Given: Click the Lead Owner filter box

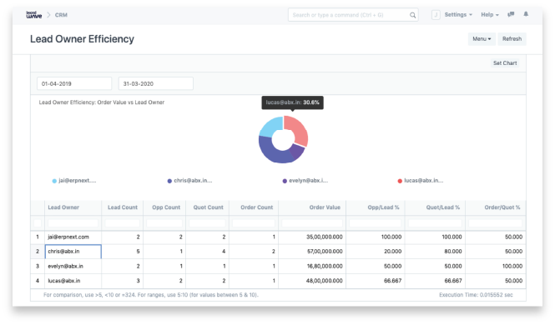Looking at the screenshot, I should click(x=73, y=223).
